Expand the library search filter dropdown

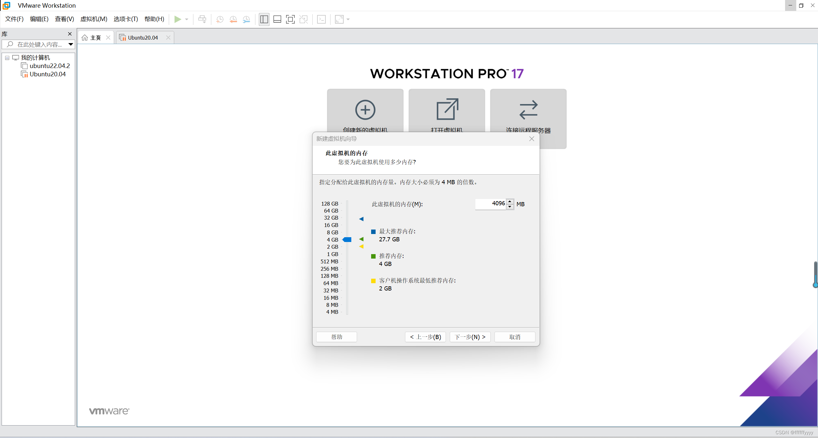71,44
